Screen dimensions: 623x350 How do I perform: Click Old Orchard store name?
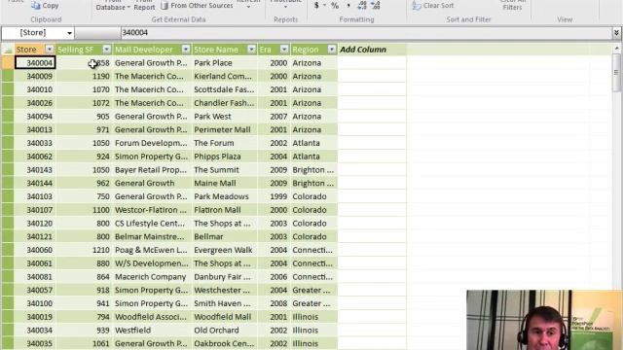click(225, 331)
